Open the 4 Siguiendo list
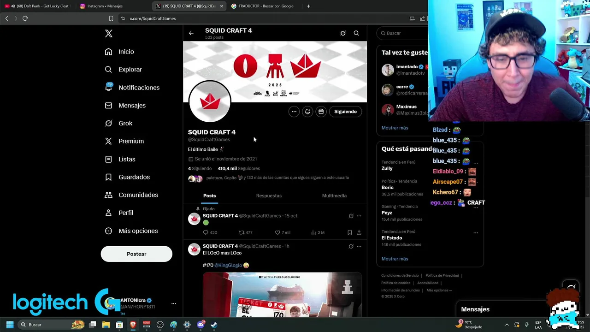 (200, 168)
